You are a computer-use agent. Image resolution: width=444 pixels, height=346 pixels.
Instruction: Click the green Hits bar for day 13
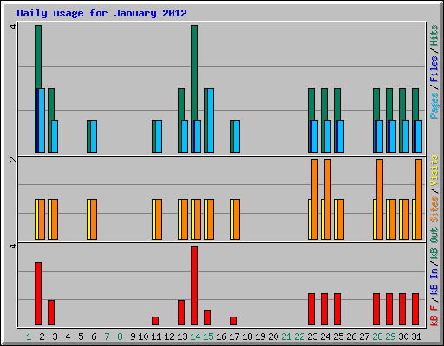point(181,105)
